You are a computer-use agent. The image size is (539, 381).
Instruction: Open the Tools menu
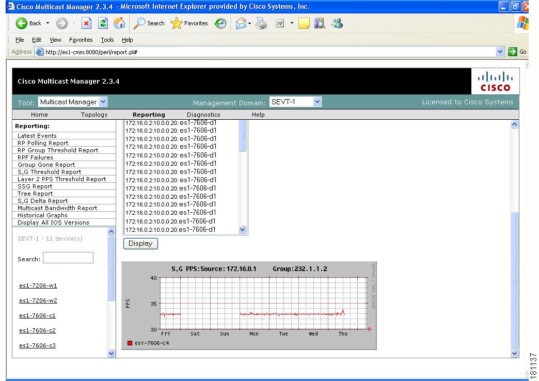pyautogui.click(x=107, y=40)
